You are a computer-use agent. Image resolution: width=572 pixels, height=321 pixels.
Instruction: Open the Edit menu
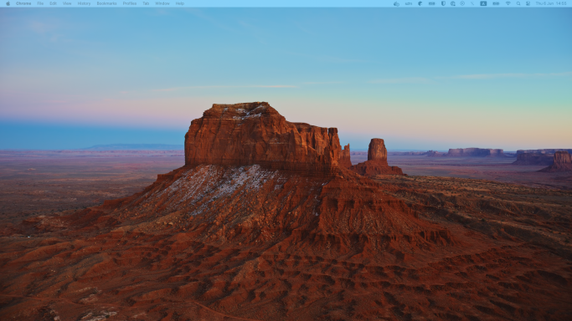pyautogui.click(x=53, y=3)
